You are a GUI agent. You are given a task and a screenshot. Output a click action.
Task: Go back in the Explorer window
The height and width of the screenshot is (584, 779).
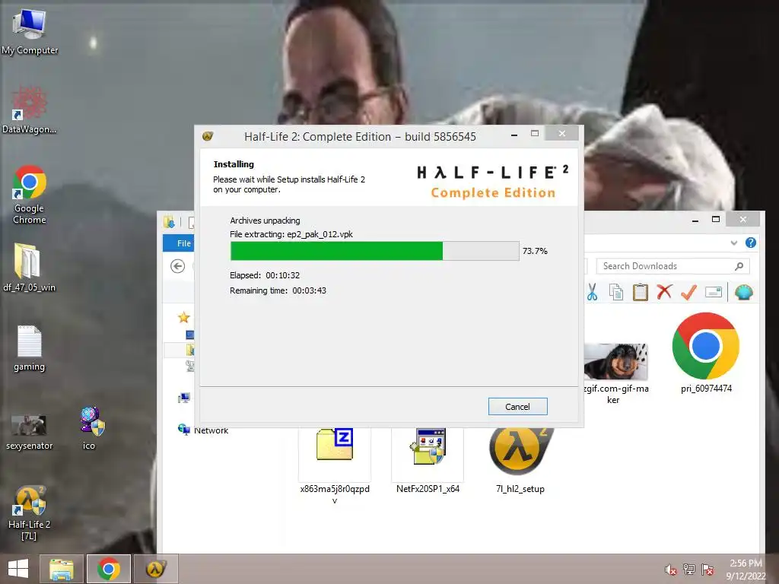pos(177,266)
